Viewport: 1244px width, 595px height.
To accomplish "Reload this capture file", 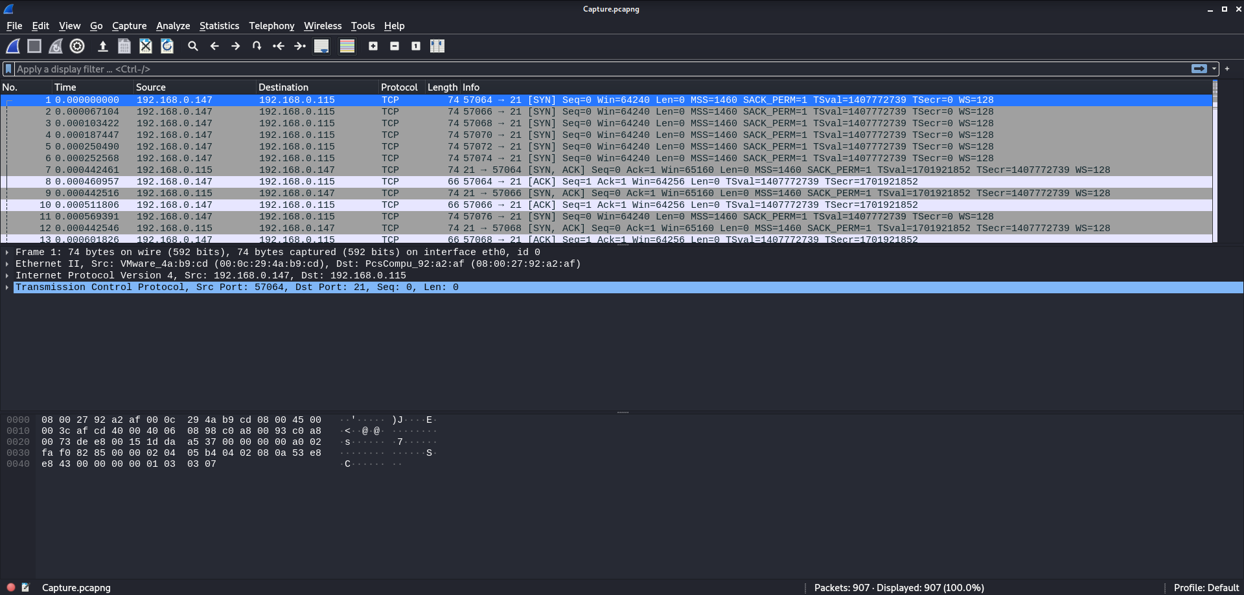I will coord(167,46).
